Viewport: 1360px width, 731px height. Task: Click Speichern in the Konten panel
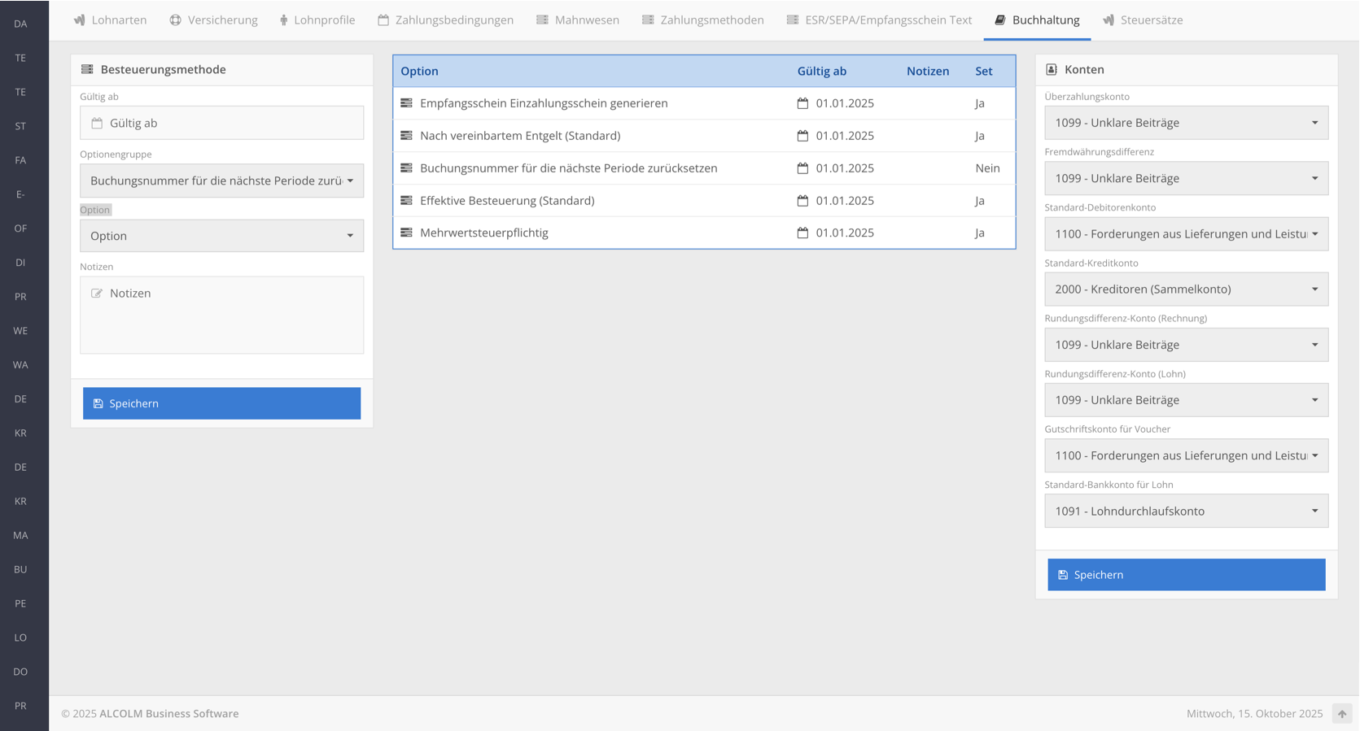click(x=1186, y=575)
